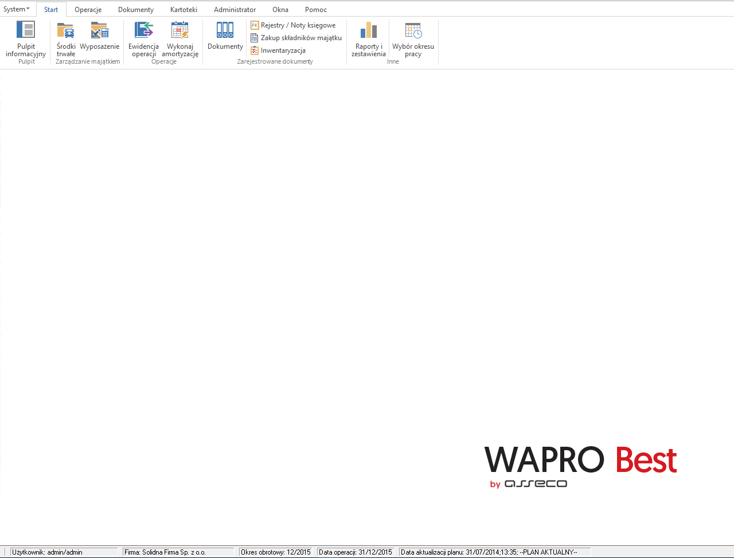734x558 pixels.
Task: Open the Administrator ribbon tab
Action: 235,9
